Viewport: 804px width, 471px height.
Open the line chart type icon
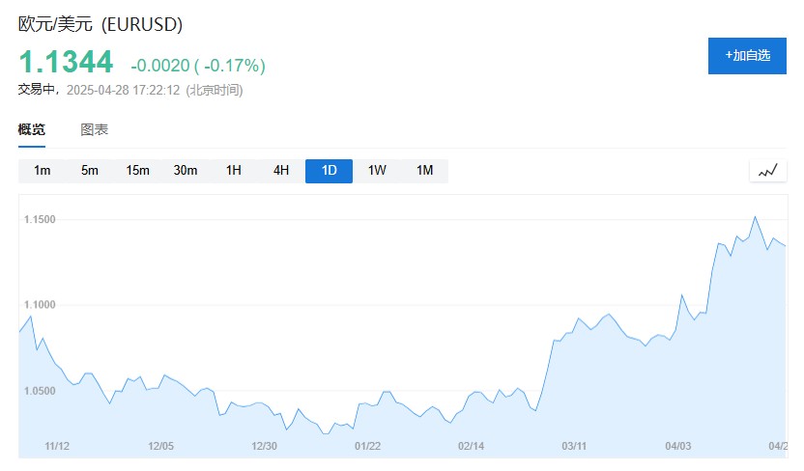point(768,171)
